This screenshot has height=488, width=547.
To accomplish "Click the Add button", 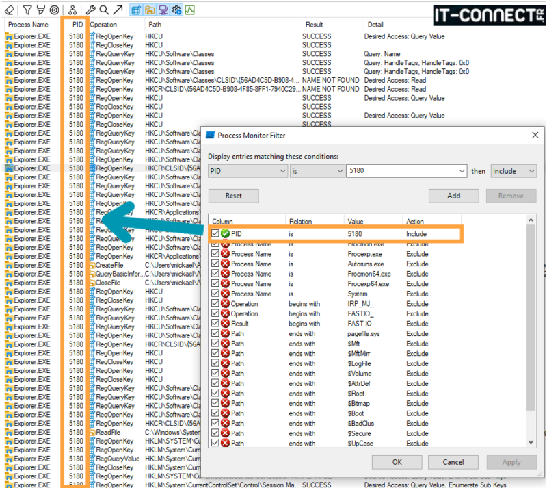I will click(x=453, y=195).
